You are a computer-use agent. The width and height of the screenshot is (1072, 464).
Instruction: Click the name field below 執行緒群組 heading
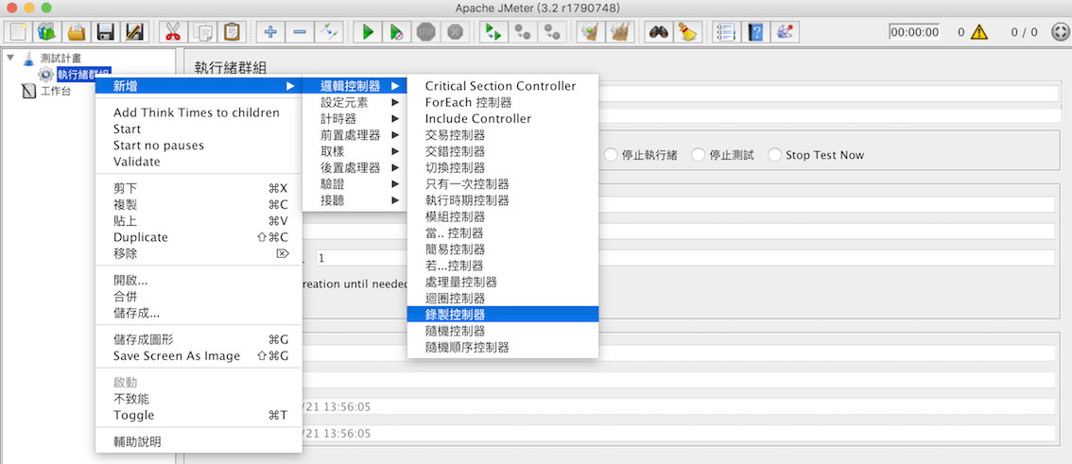829,94
